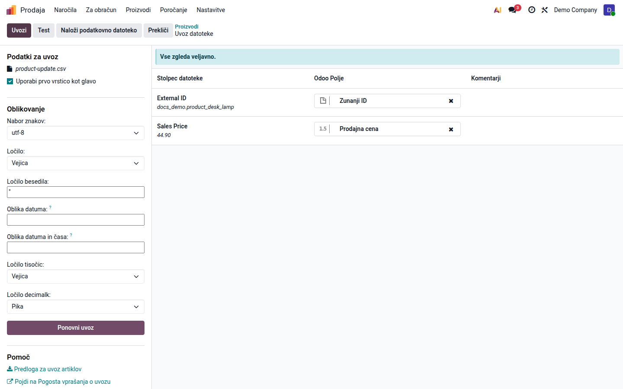This screenshot has width=623, height=389.
Task: Open the Prodajna cena field selector
Action: 387,129
